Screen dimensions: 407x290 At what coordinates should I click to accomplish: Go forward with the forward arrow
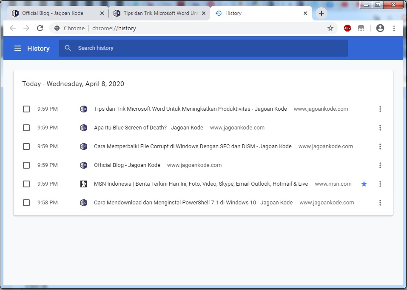pyautogui.click(x=26, y=28)
